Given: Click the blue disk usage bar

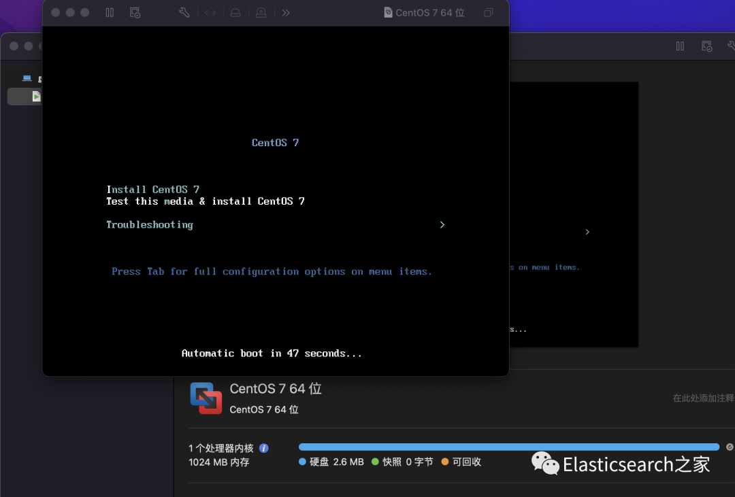Looking at the screenshot, I should pos(508,447).
